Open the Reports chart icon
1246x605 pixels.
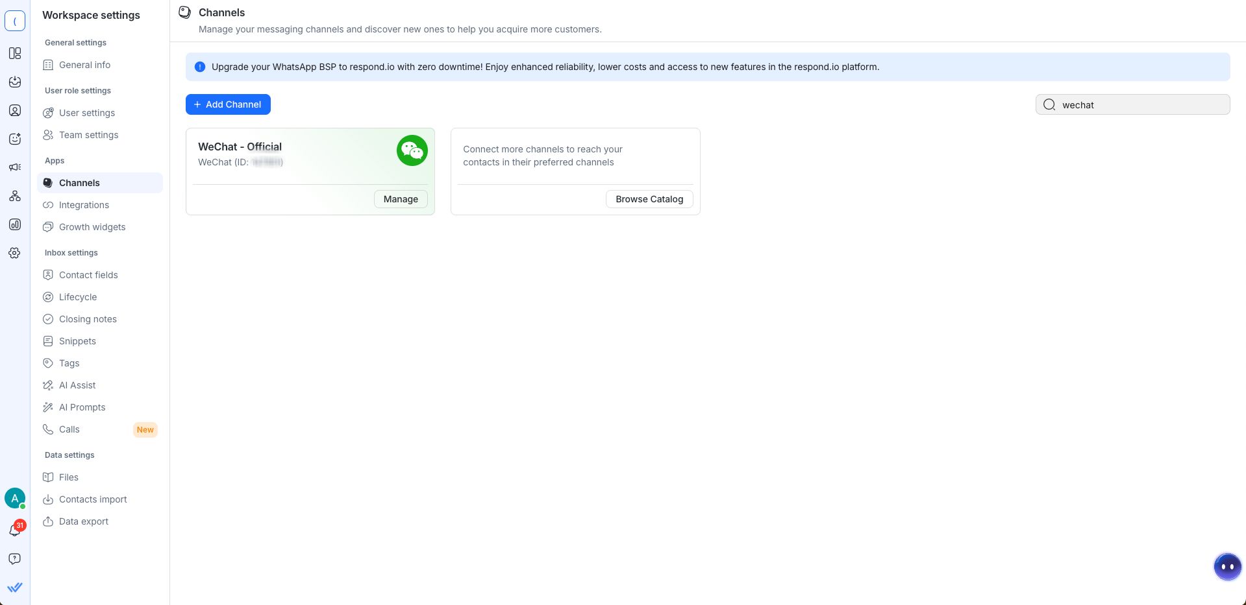click(x=15, y=224)
